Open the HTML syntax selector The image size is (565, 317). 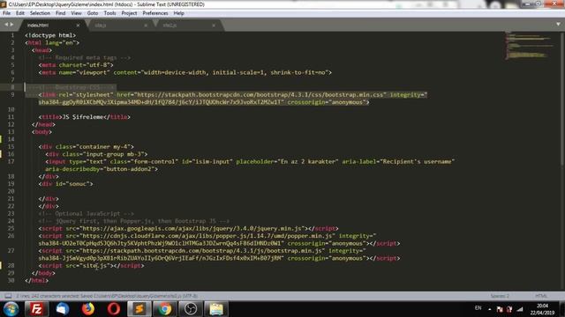[541, 296]
